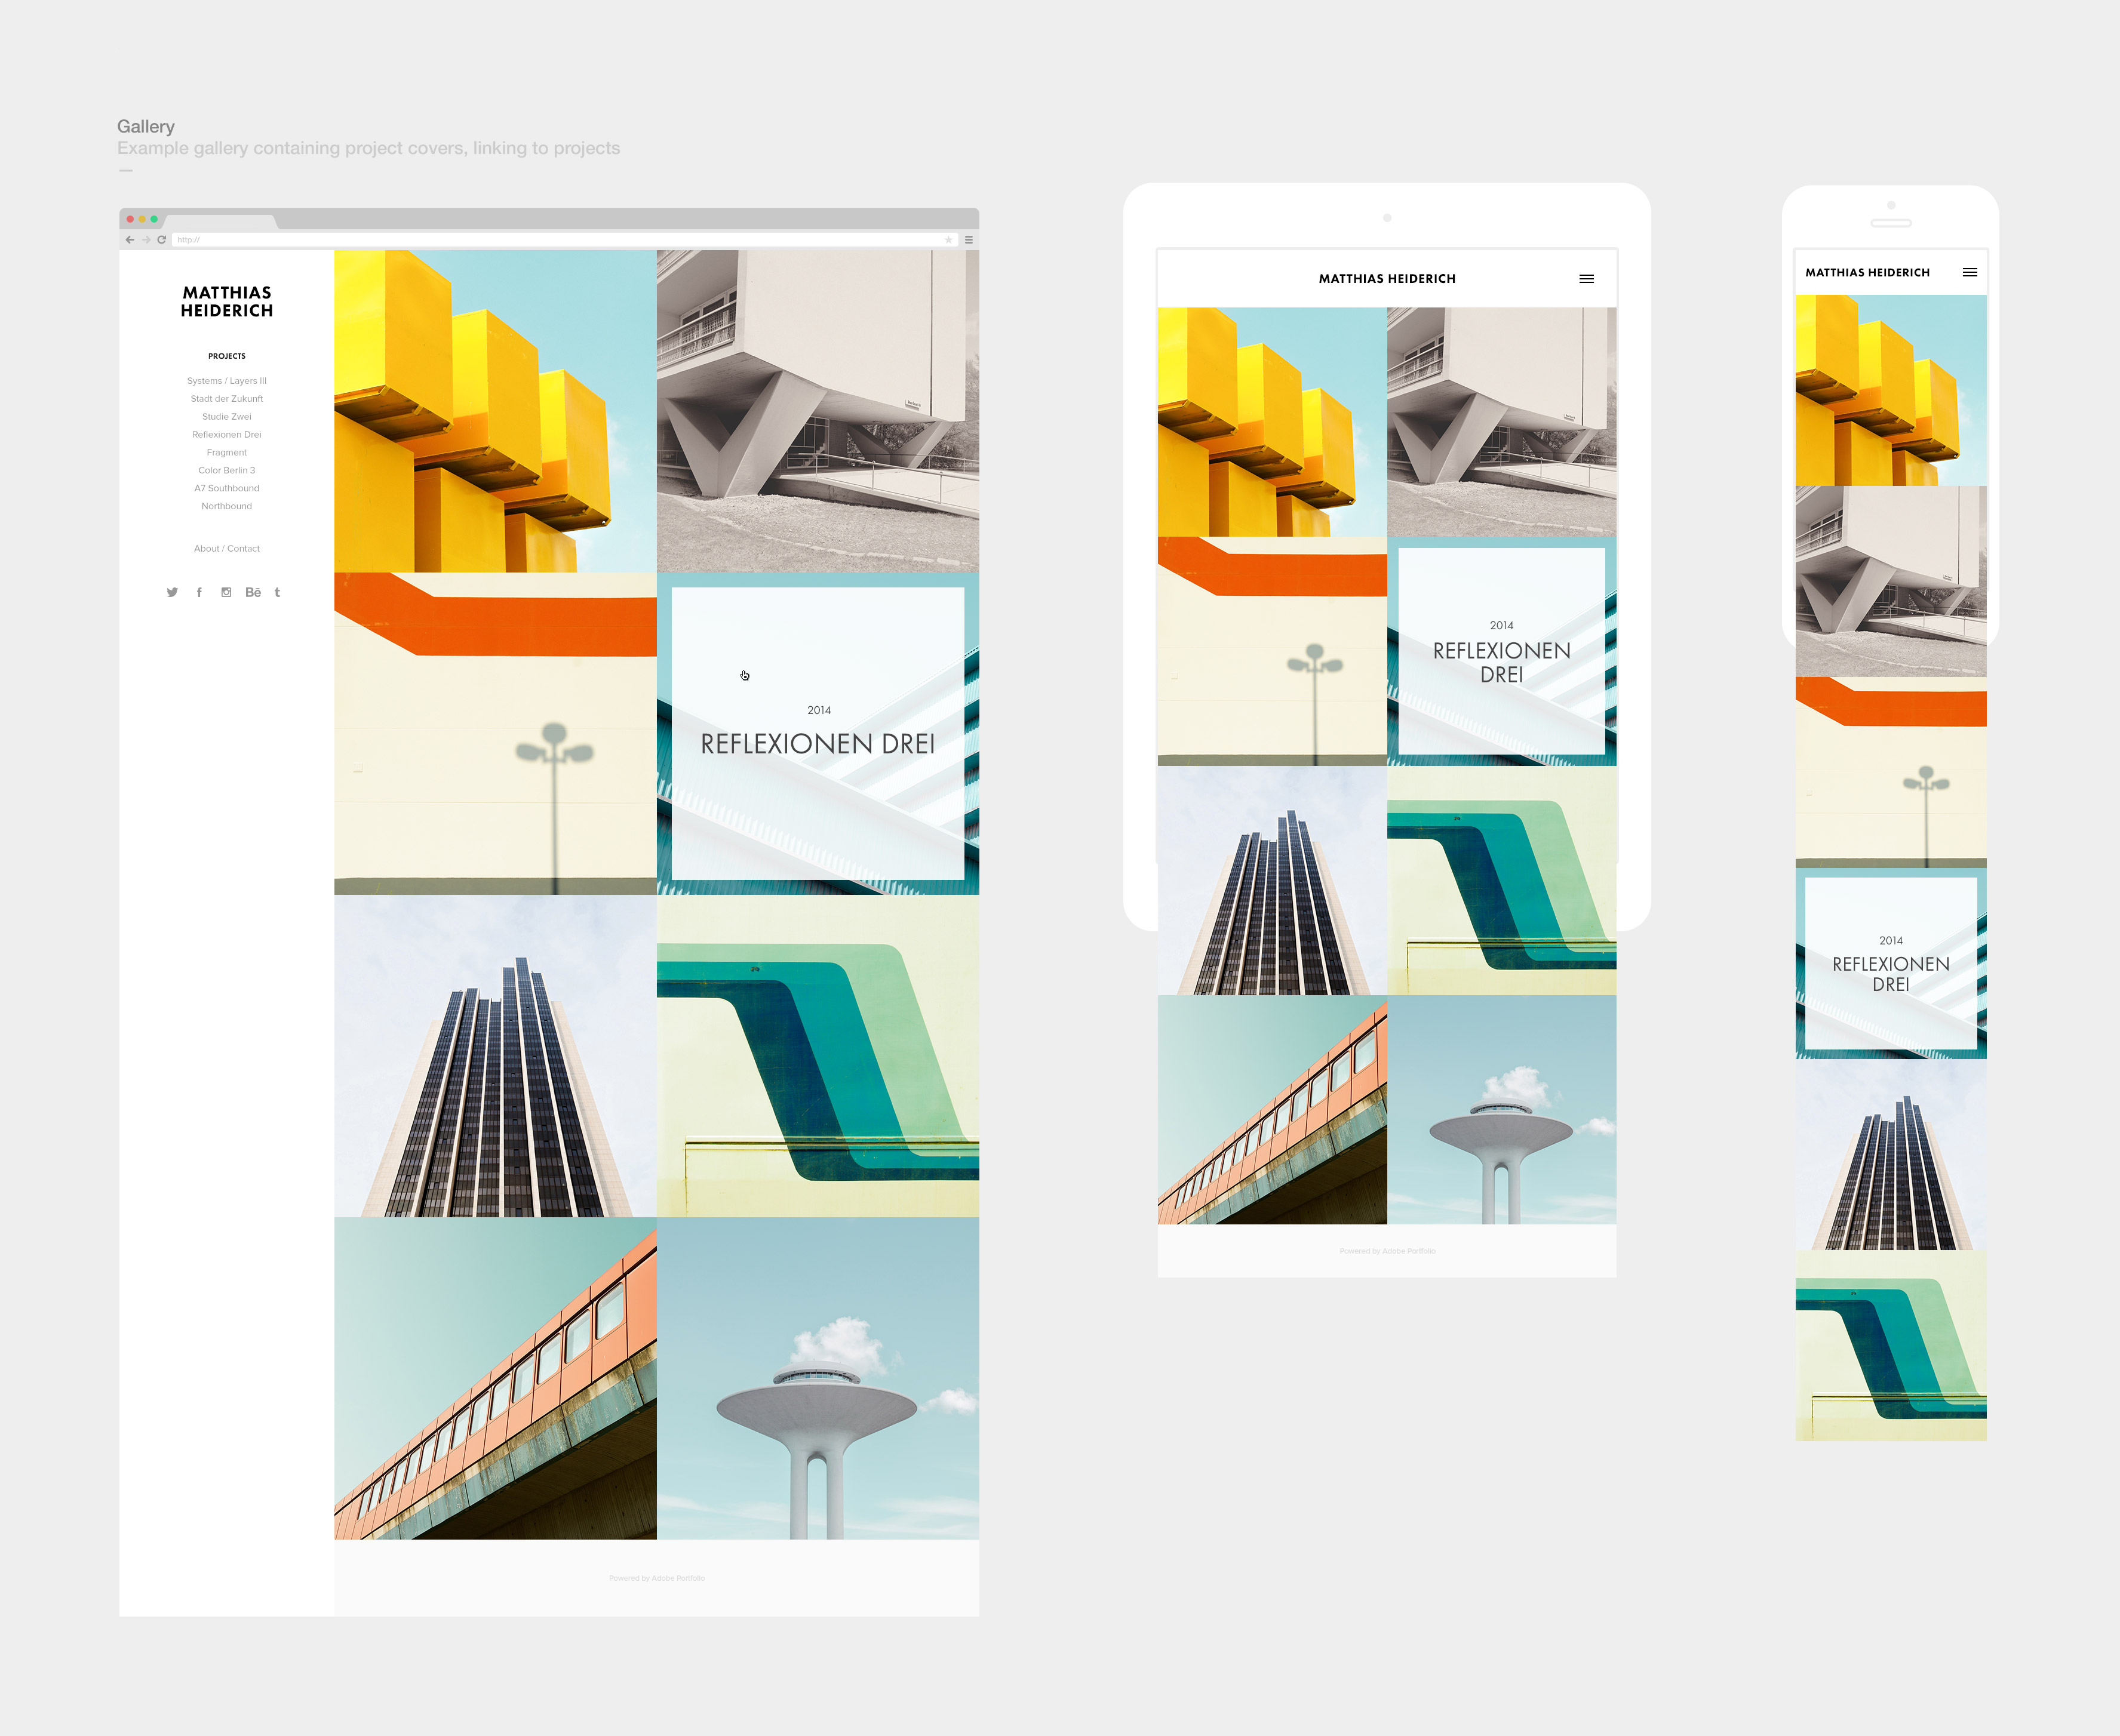
Task: Click the Facebook icon in sidebar
Action: tap(199, 592)
